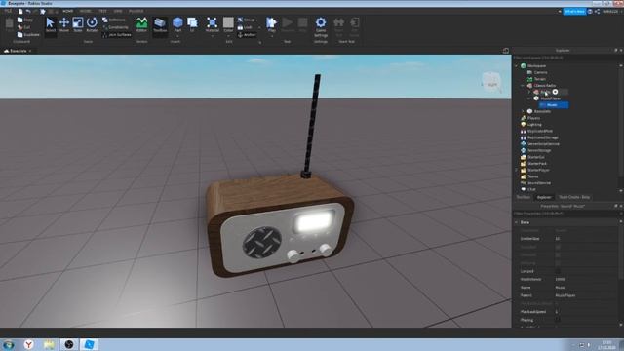Edit the PlaybackSpeed property value

click(585, 312)
